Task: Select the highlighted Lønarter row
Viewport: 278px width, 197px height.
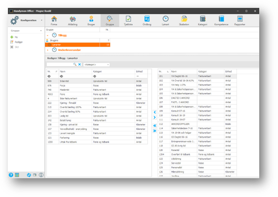Action: [x=78, y=45]
